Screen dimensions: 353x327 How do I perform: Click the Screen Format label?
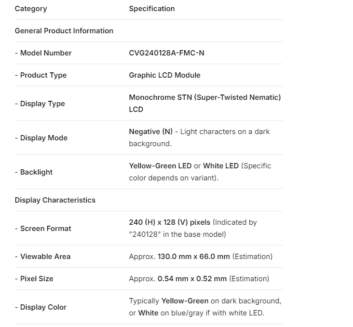click(43, 229)
